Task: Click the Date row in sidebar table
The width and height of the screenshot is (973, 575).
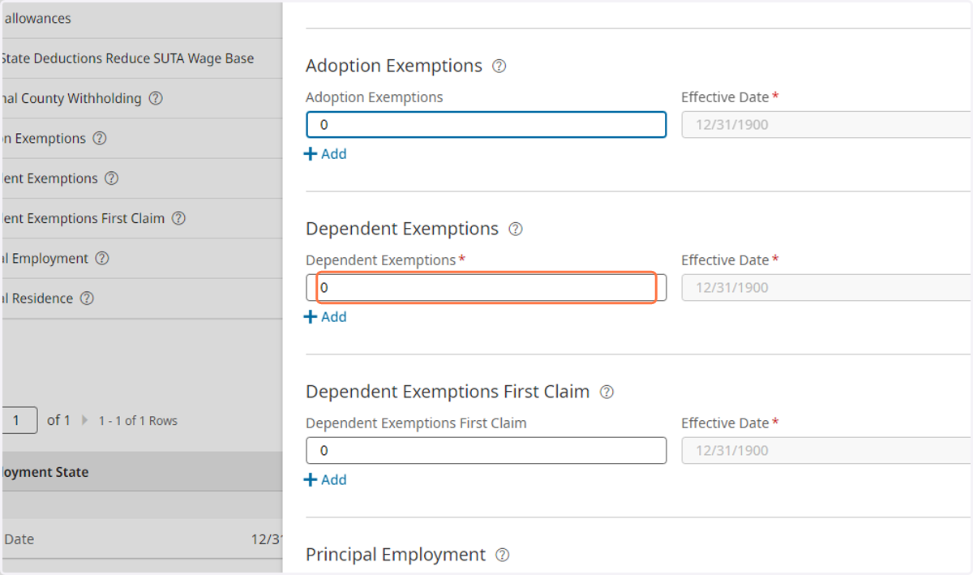Action: click(141, 539)
